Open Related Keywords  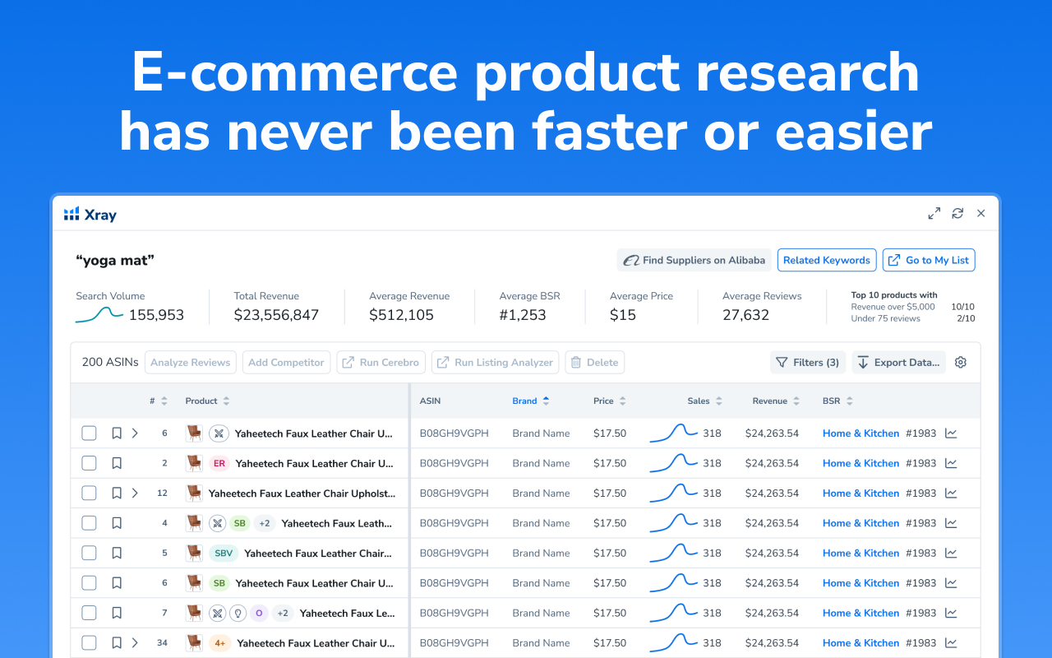(x=826, y=259)
